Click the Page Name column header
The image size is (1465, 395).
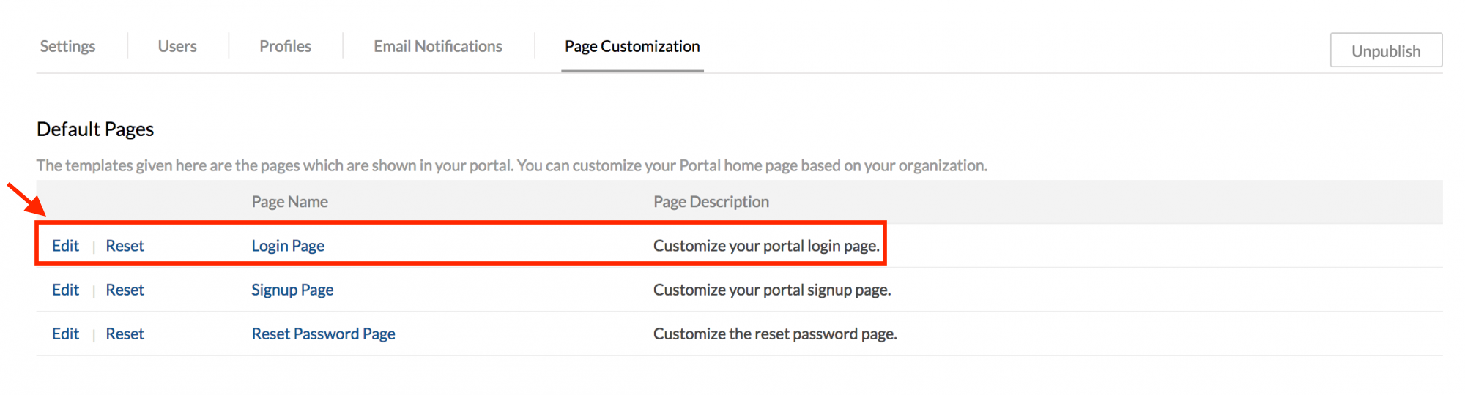[x=289, y=202]
